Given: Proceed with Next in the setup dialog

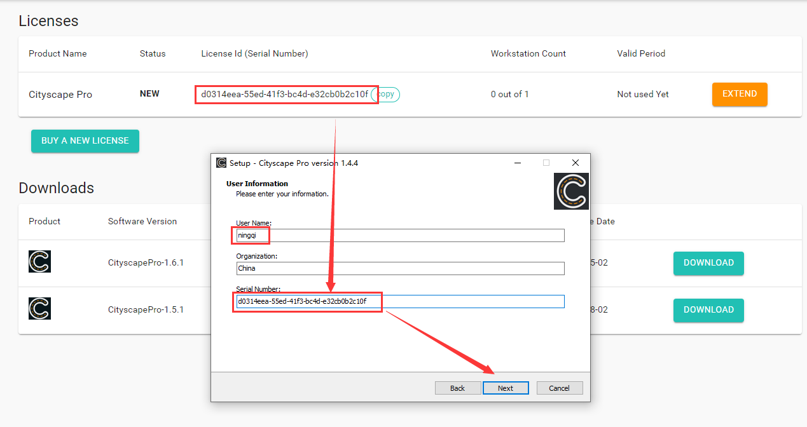Looking at the screenshot, I should coord(506,388).
